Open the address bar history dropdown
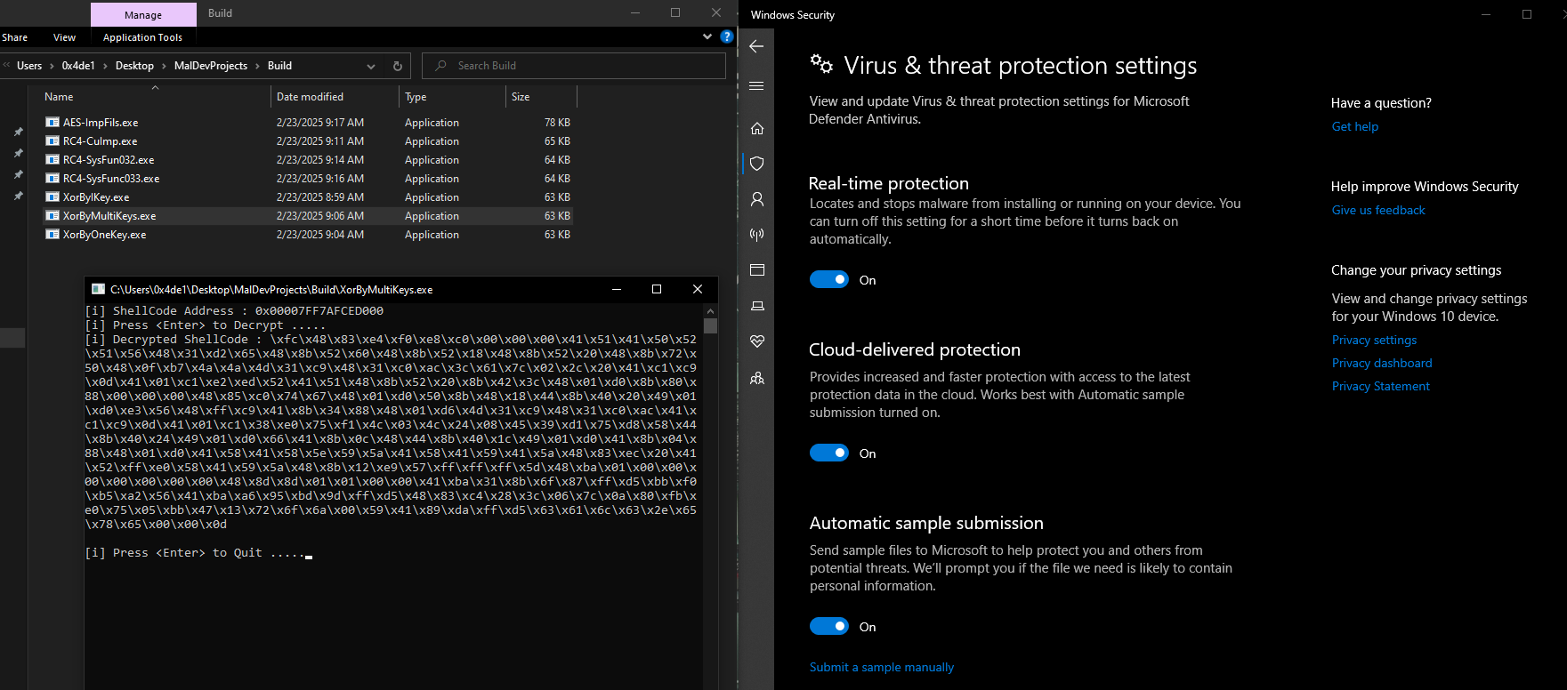The width and height of the screenshot is (1567, 690). 371,66
